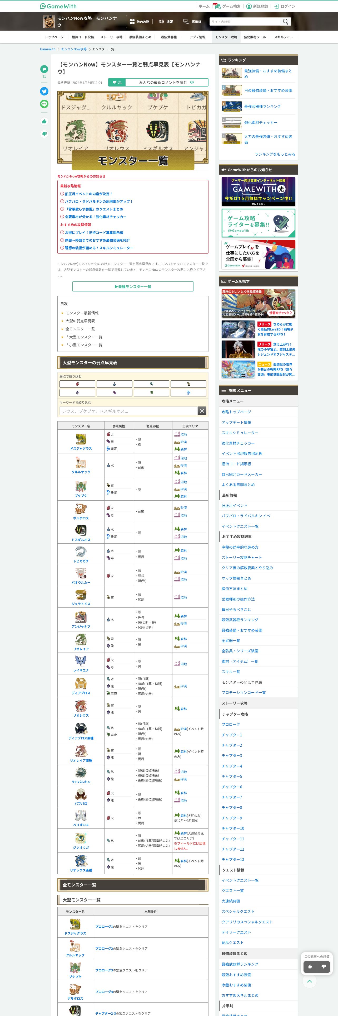Click ランキングをもっとみる link
The height and width of the screenshot is (1016, 338).
point(275,154)
